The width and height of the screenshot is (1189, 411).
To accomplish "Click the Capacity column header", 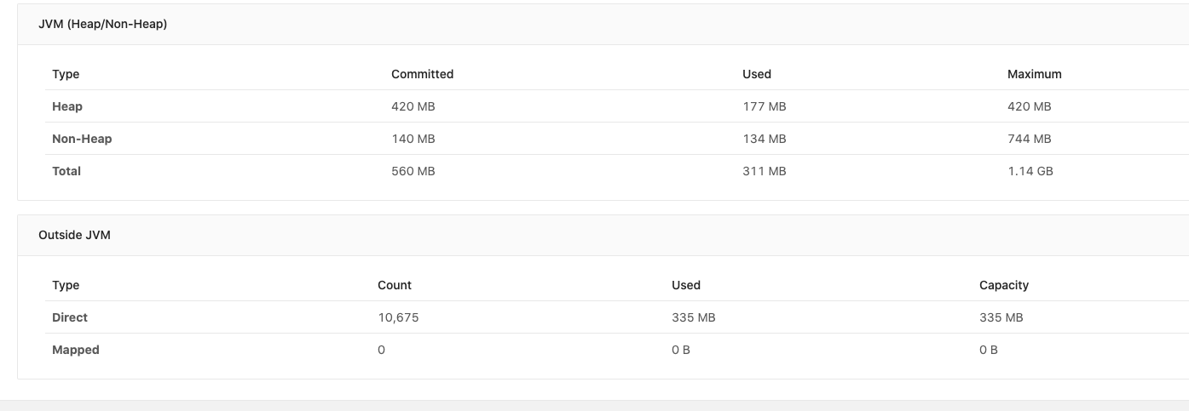I will tap(1003, 285).
